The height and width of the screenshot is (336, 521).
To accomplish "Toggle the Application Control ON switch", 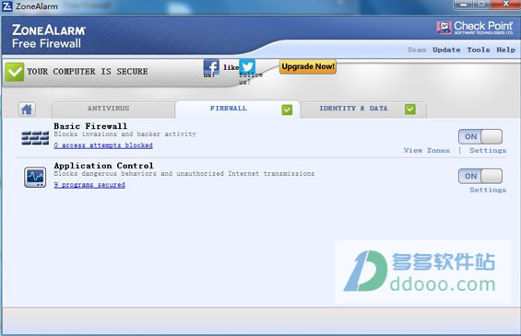I will click(480, 176).
